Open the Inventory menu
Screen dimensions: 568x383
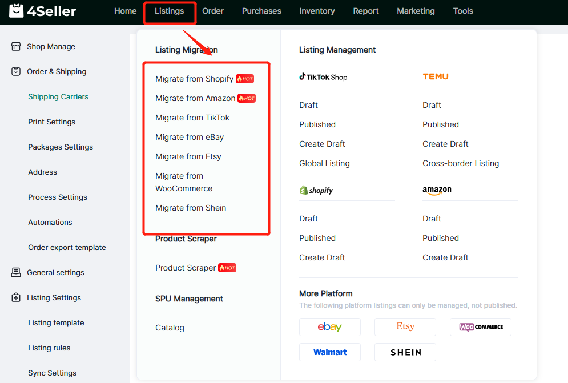click(x=317, y=11)
